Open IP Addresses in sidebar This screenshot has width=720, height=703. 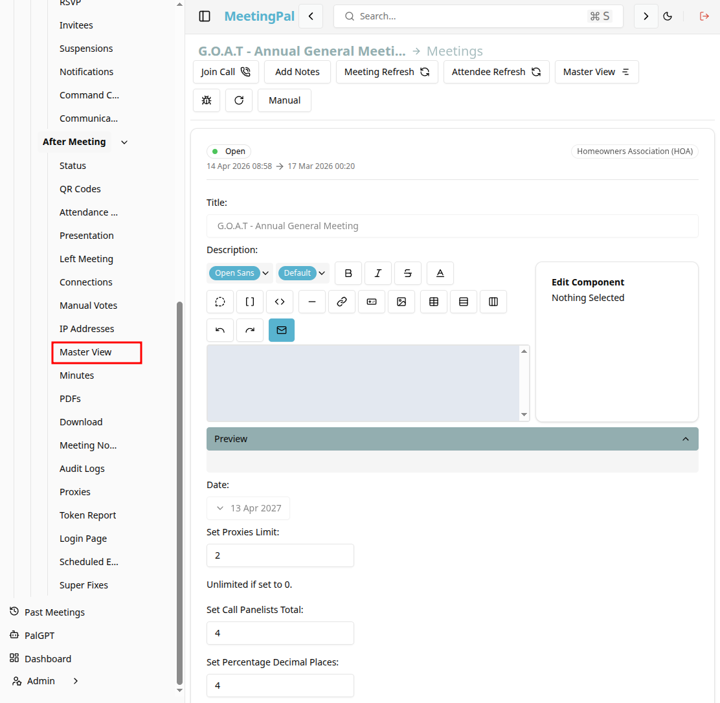click(87, 329)
